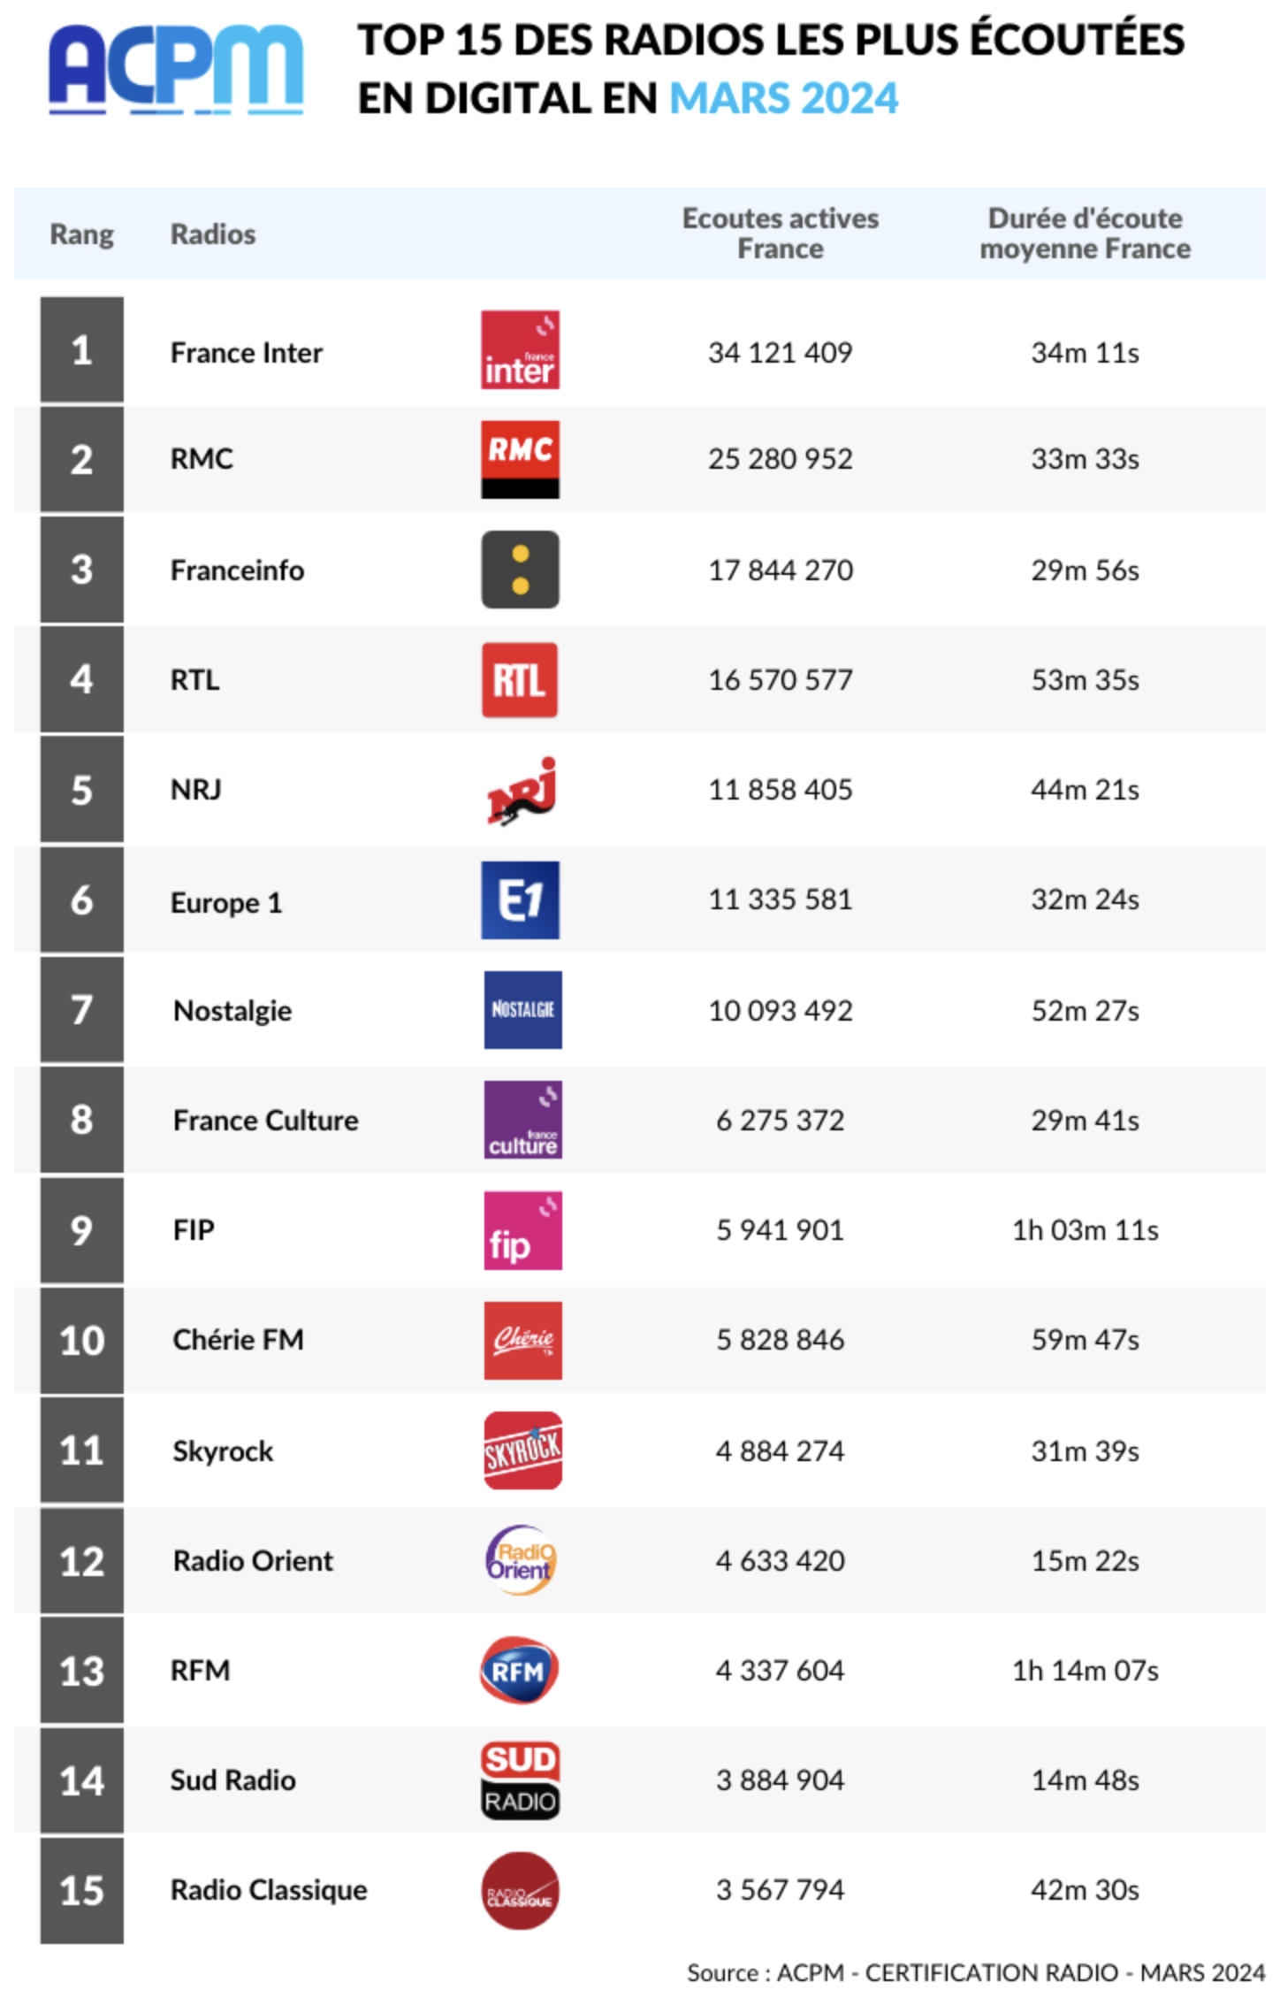Click the Skyrock logo

point(522,1450)
